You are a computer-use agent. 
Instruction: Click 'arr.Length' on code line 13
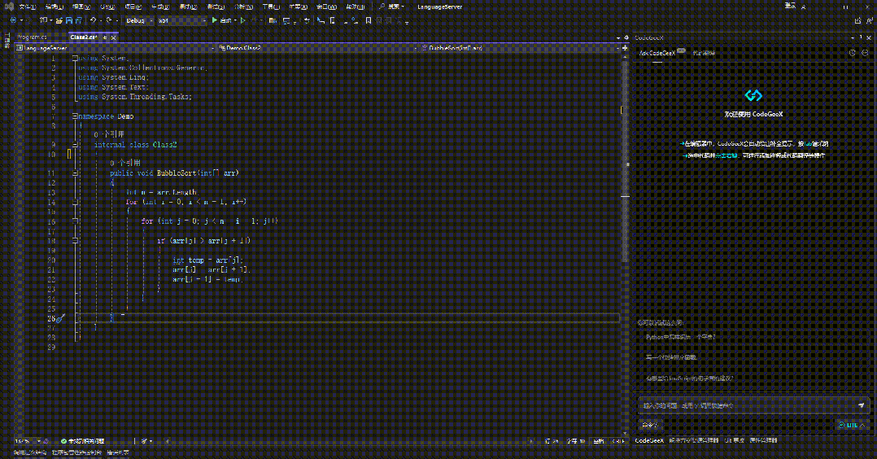pos(177,192)
